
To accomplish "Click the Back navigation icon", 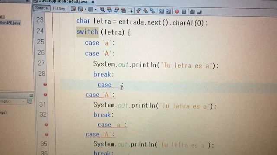I will point(81,9).
